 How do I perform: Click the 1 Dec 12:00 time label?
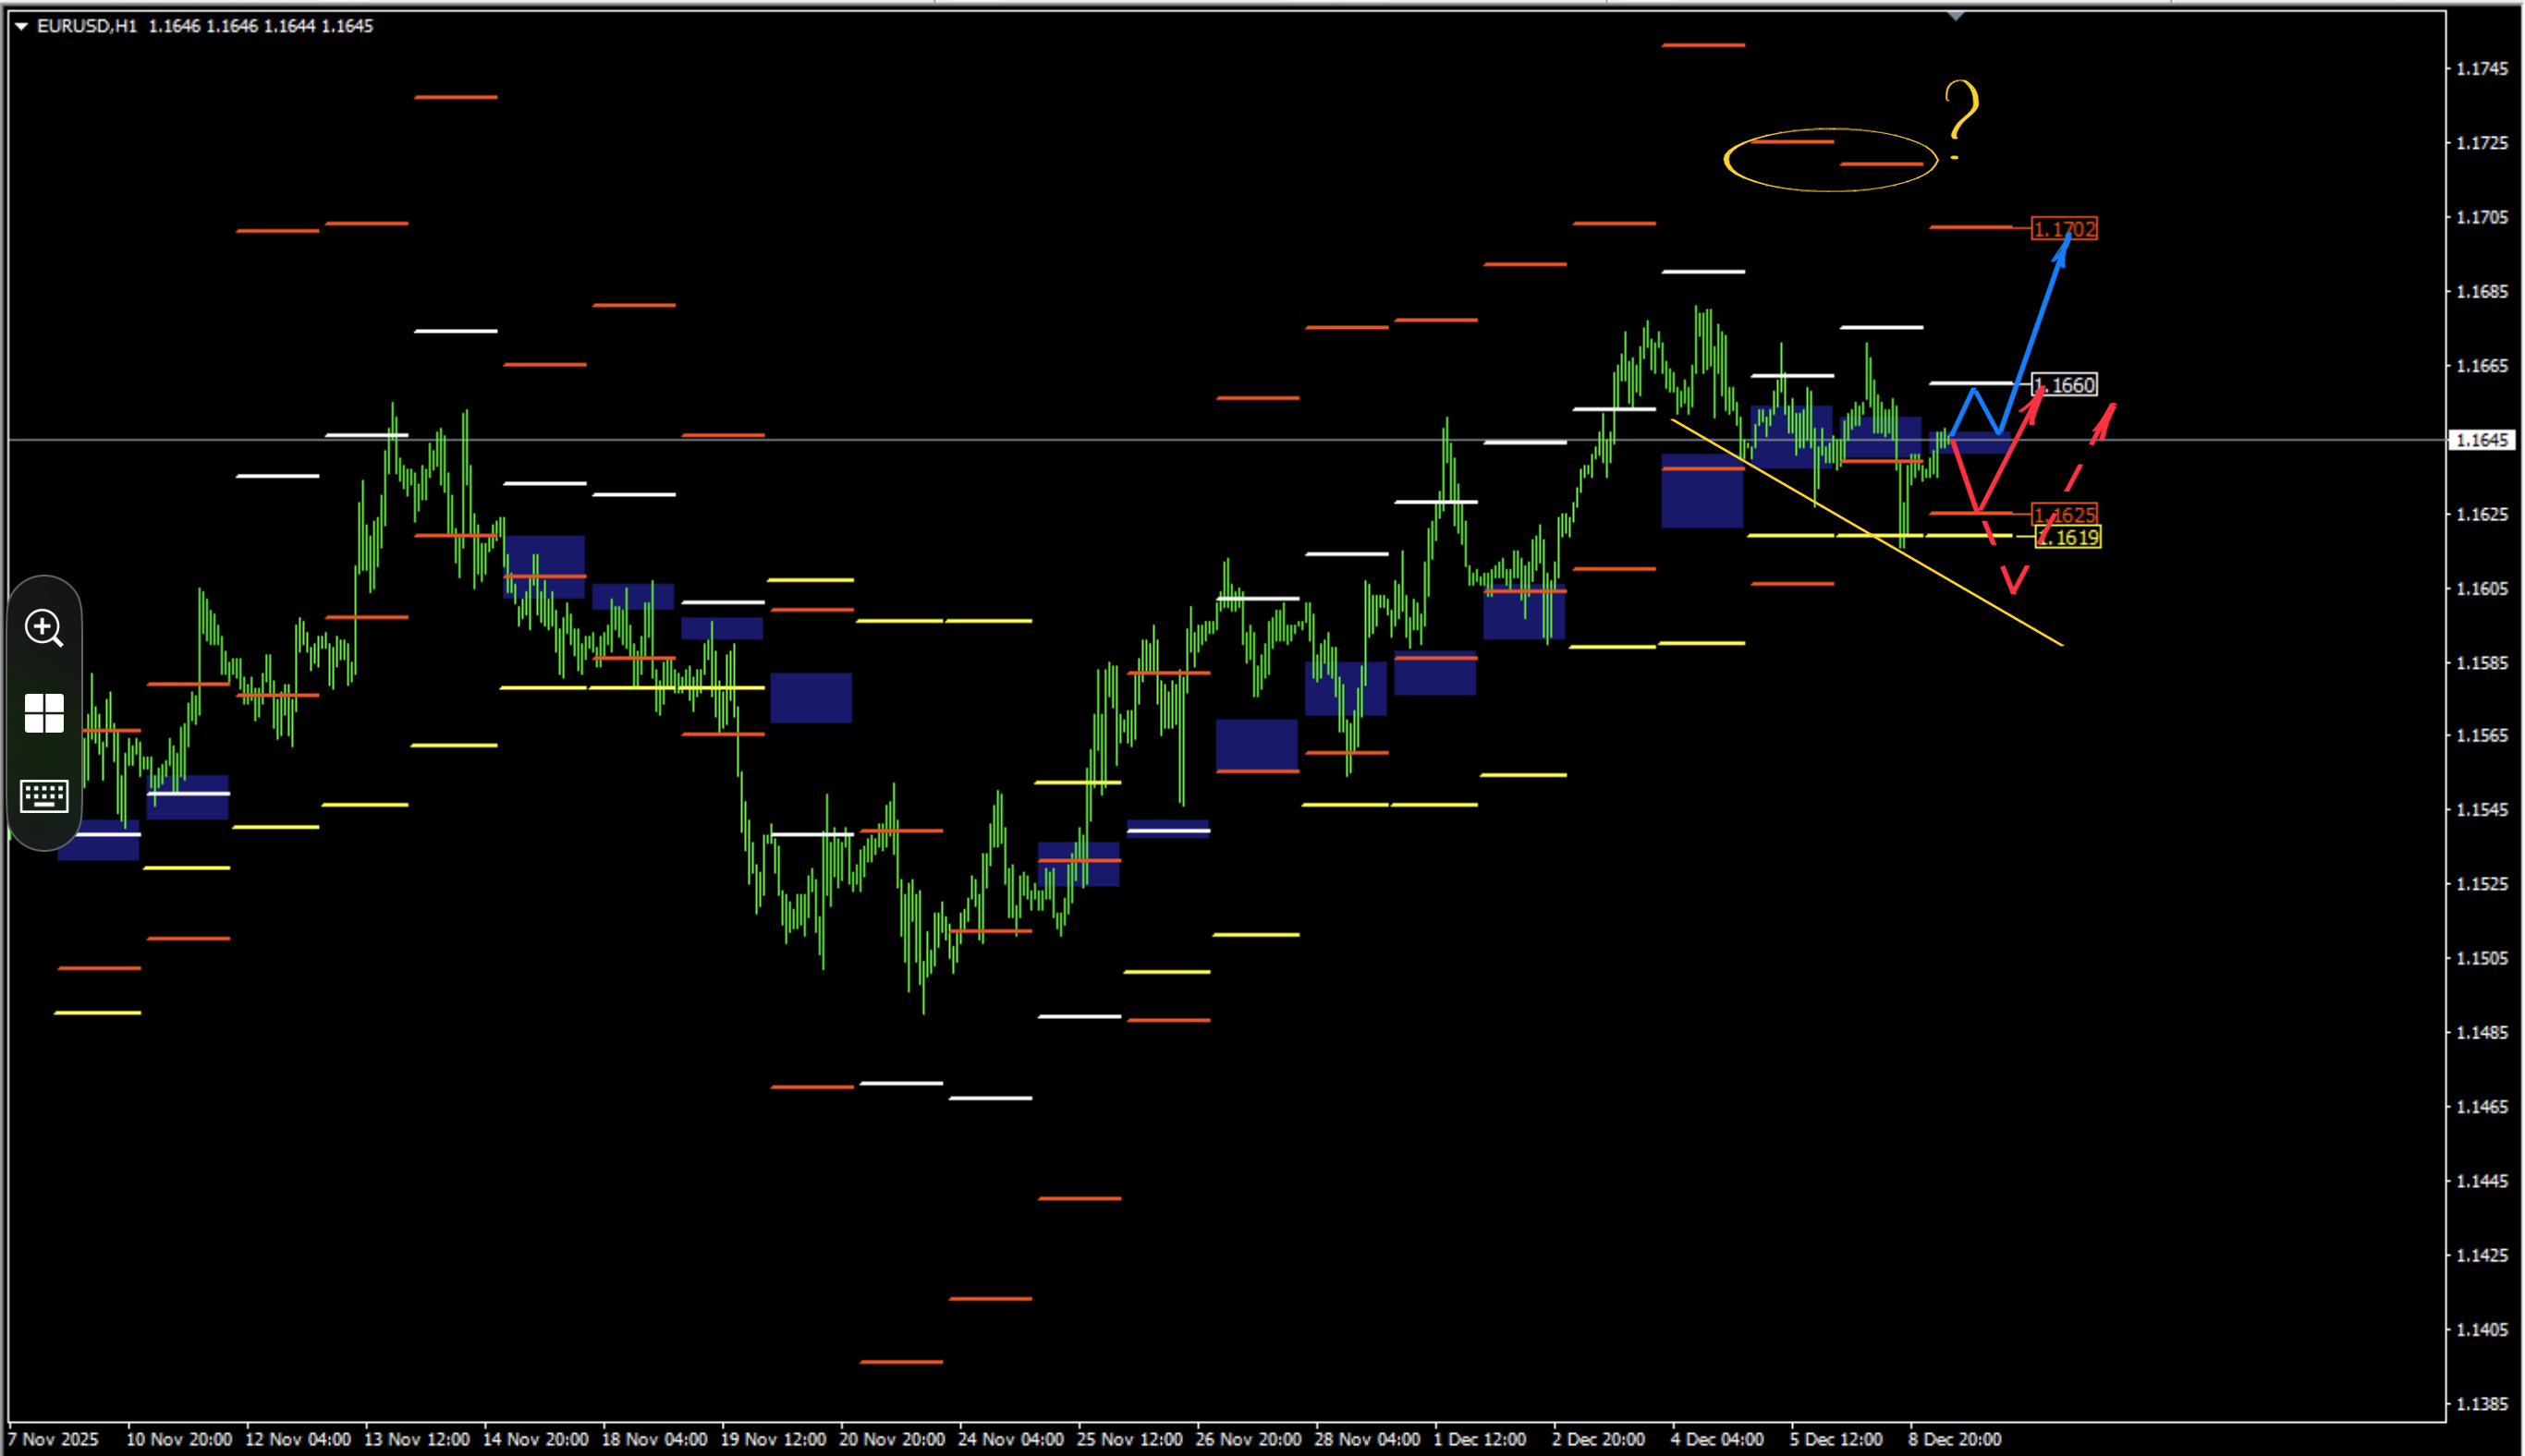[1480, 1440]
